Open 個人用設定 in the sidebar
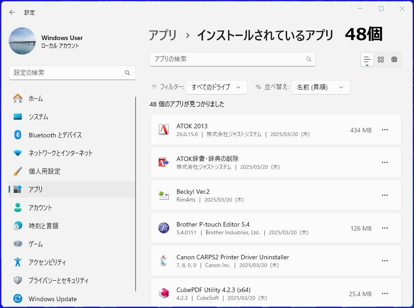Image resolution: width=414 pixels, height=308 pixels. [x=72, y=171]
